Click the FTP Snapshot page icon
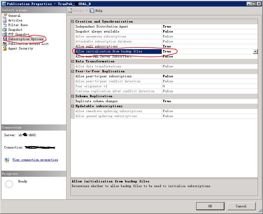 click(x=5, y=34)
